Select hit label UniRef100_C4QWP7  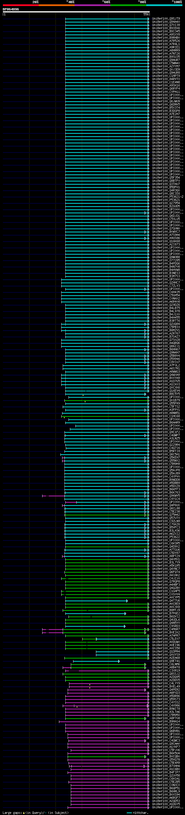[166, 435]
